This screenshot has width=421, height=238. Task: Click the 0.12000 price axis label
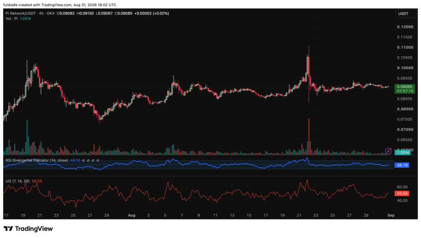pos(405,27)
